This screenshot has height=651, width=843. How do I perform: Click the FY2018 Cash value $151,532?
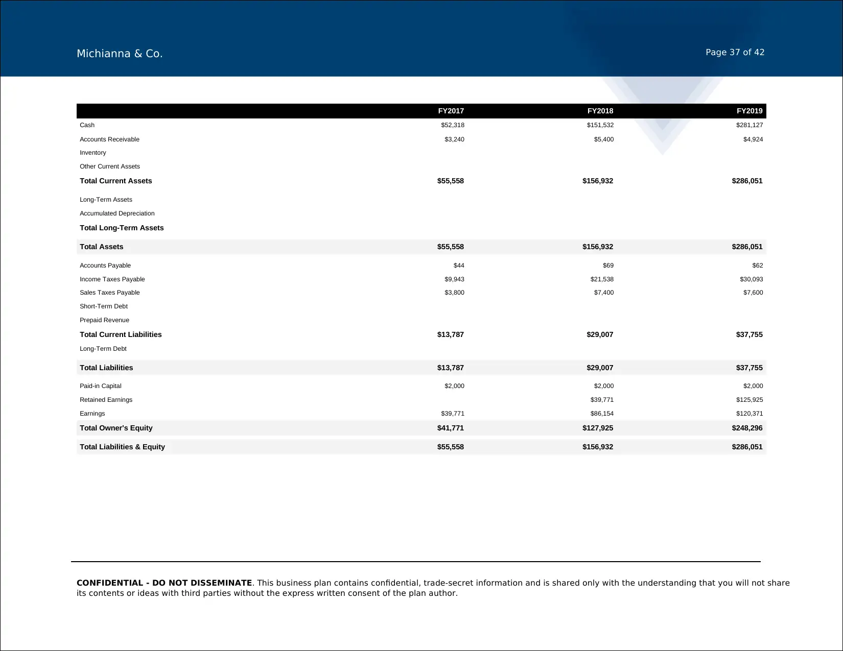(x=600, y=125)
